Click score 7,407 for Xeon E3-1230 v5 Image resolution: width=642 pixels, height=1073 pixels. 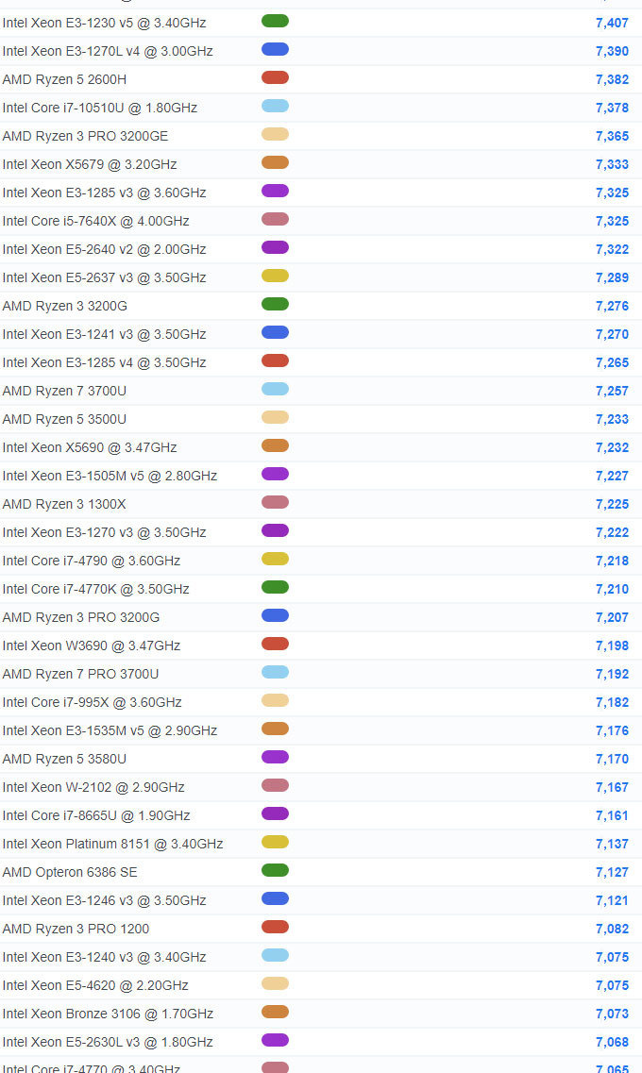click(612, 23)
